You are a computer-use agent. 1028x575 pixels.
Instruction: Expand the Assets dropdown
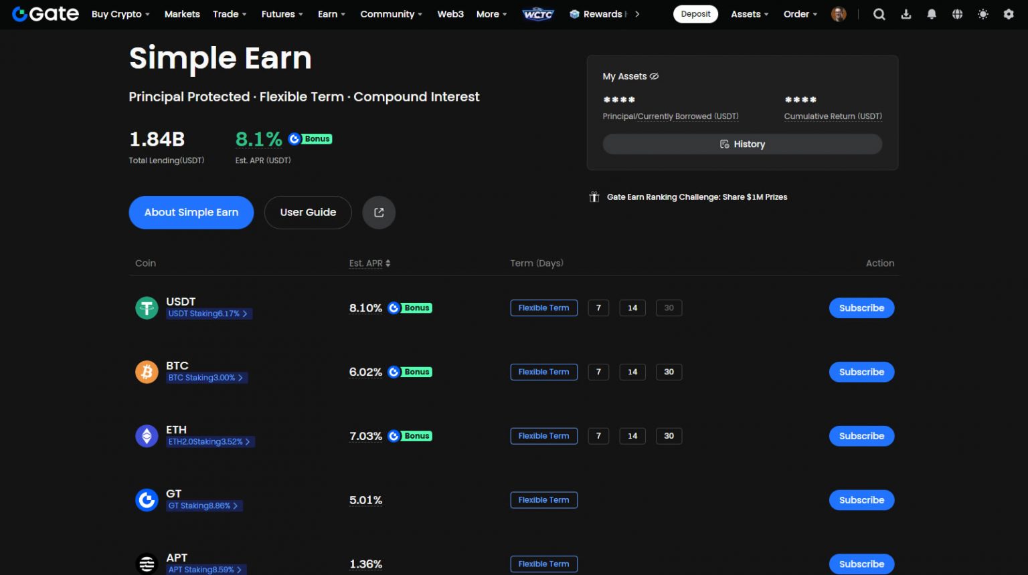click(x=750, y=14)
